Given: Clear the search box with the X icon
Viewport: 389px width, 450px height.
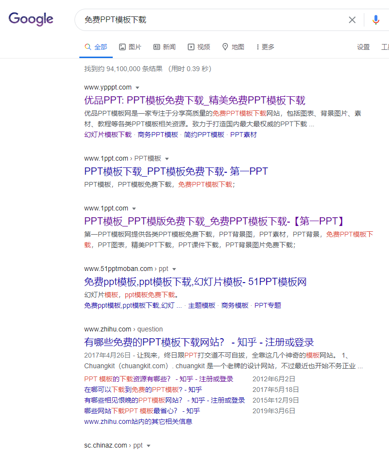Looking at the screenshot, I should (x=352, y=20).
